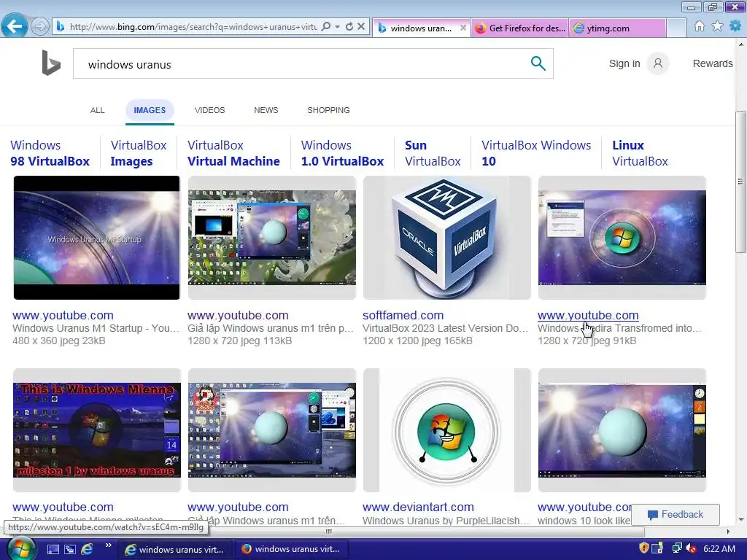Select 'Linux VirtualBox' suggestion
The width and height of the screenshot is (747, 560).
pos(640,153)
